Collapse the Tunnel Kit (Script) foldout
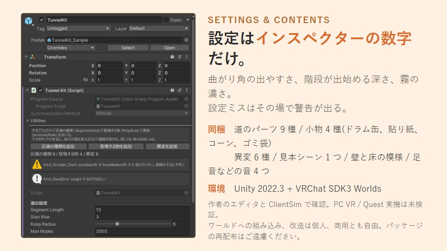This screenshot has height=251, width=447. (x=28, y=90)
